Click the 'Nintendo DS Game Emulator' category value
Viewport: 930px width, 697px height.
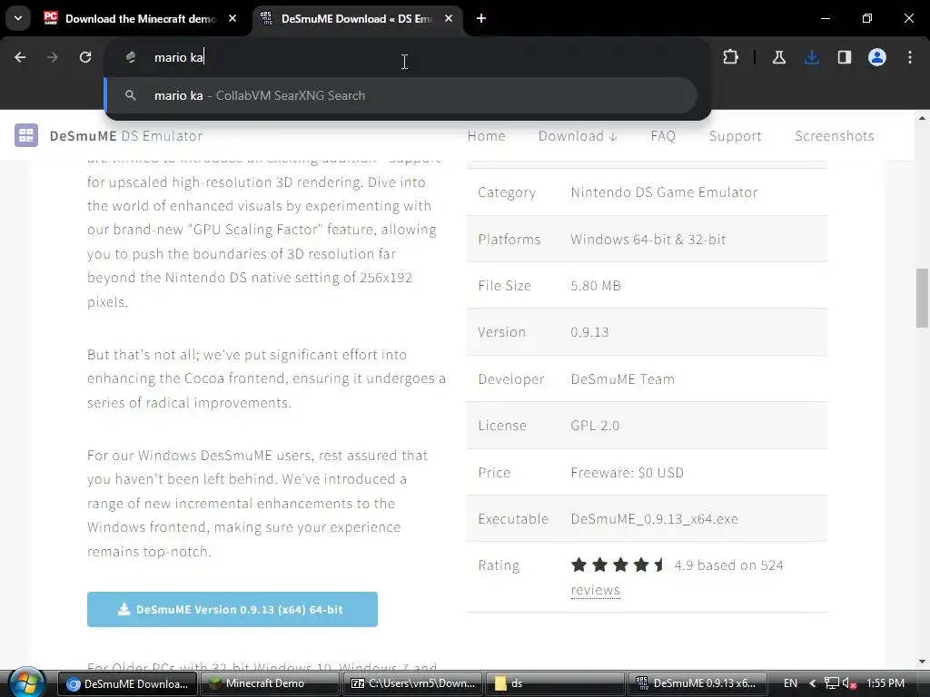pos(664,192)
